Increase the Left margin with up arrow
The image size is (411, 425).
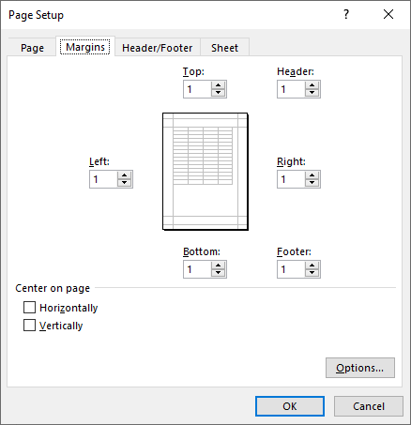(x=124, y=175)
